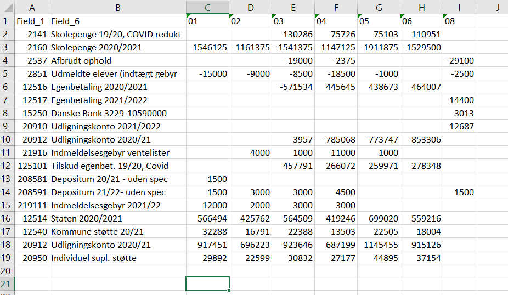The width and height of the screenshot is (508, 295).
Task: Click 'Skolepenge 2020/2021' cell
Action: pyautogui.click(x=117, y=47)
